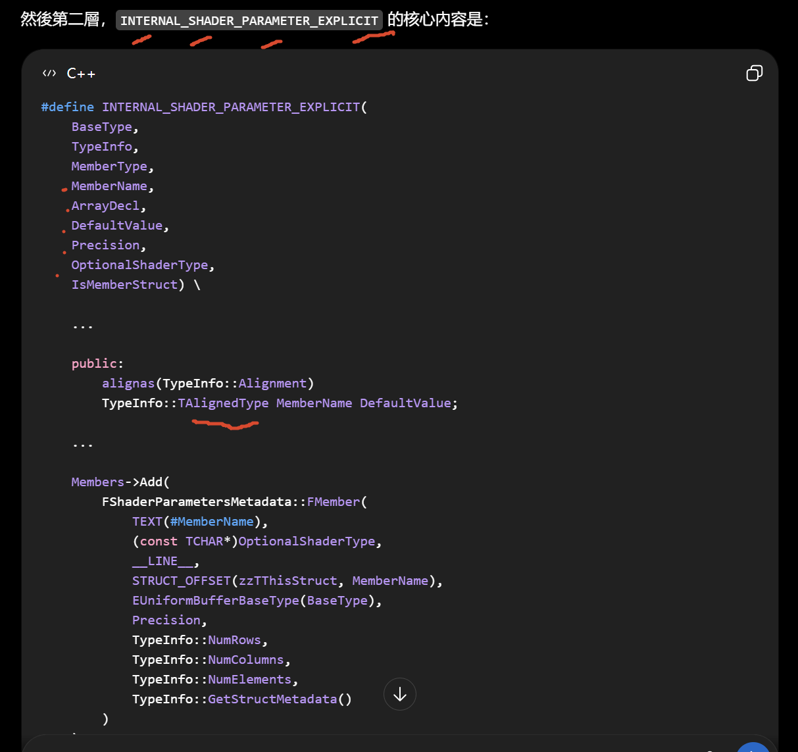The image size is (798, 752).
Task: Click the TypeInfo::NumElements, line
Action: [215, 679]
